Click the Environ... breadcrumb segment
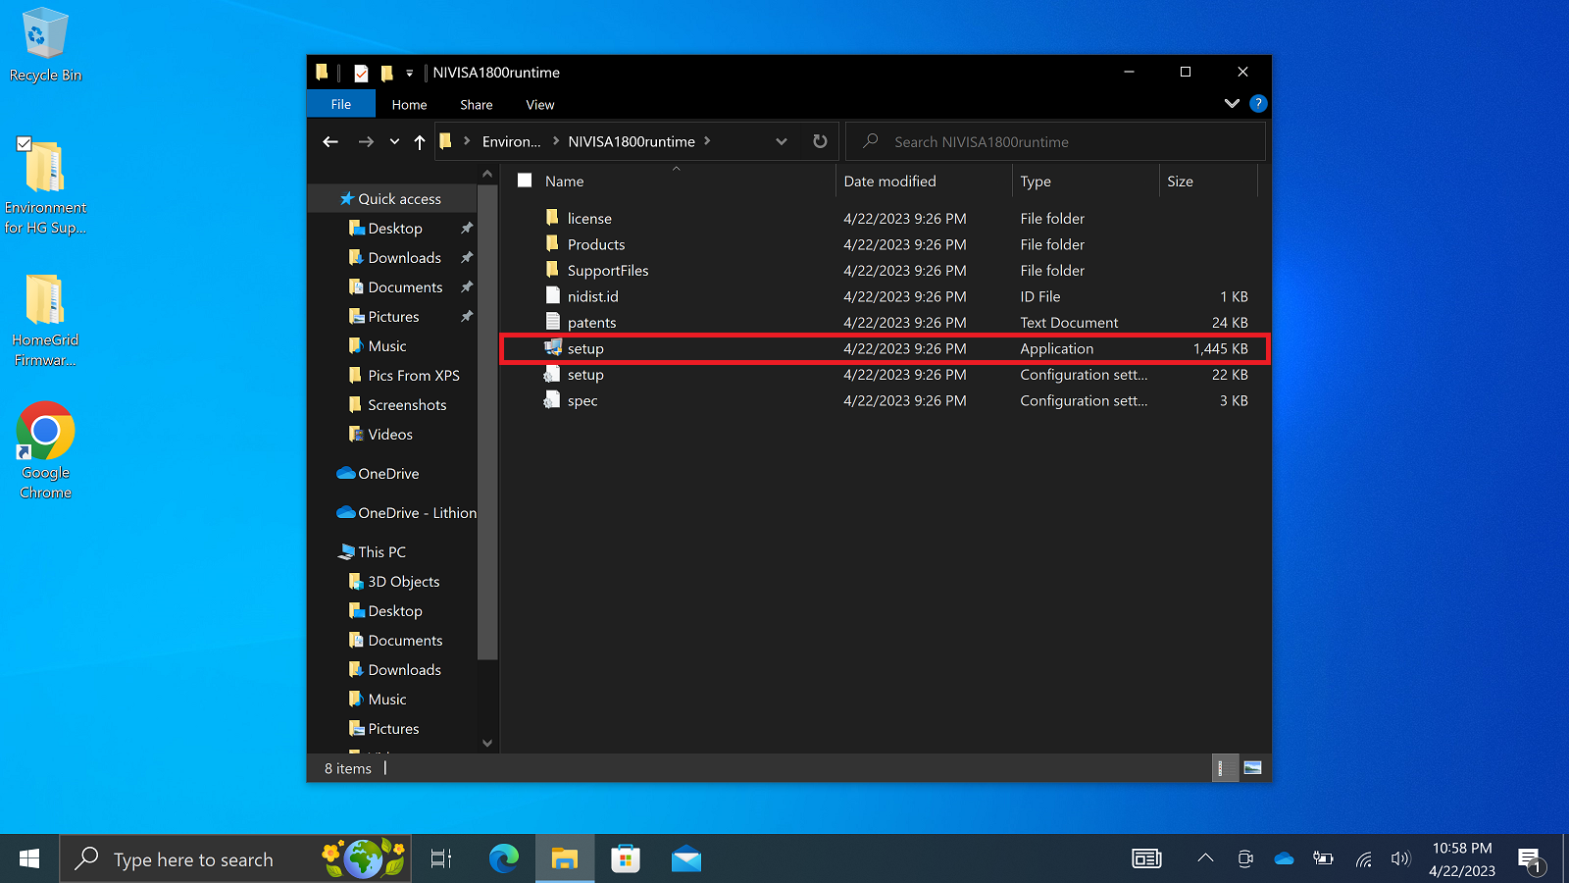This screenshot has width=1569, height=883. (511, 141)
